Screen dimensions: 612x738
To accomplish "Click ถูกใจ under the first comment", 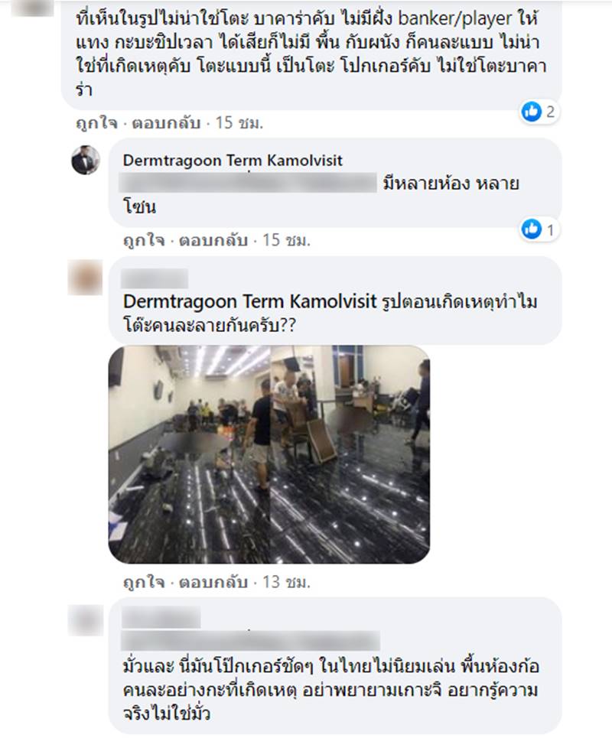I will click(96, 123).
